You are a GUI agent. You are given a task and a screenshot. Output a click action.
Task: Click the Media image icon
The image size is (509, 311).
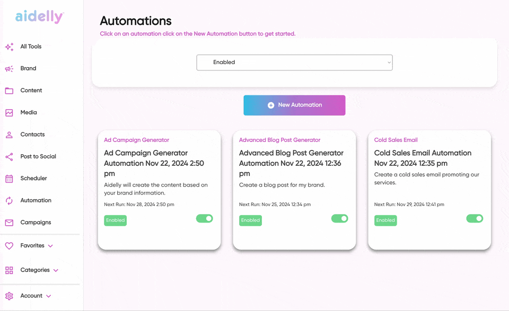(x=9, y=113)
